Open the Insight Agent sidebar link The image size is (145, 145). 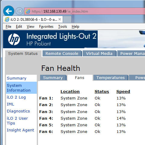[x=20, y=130]
